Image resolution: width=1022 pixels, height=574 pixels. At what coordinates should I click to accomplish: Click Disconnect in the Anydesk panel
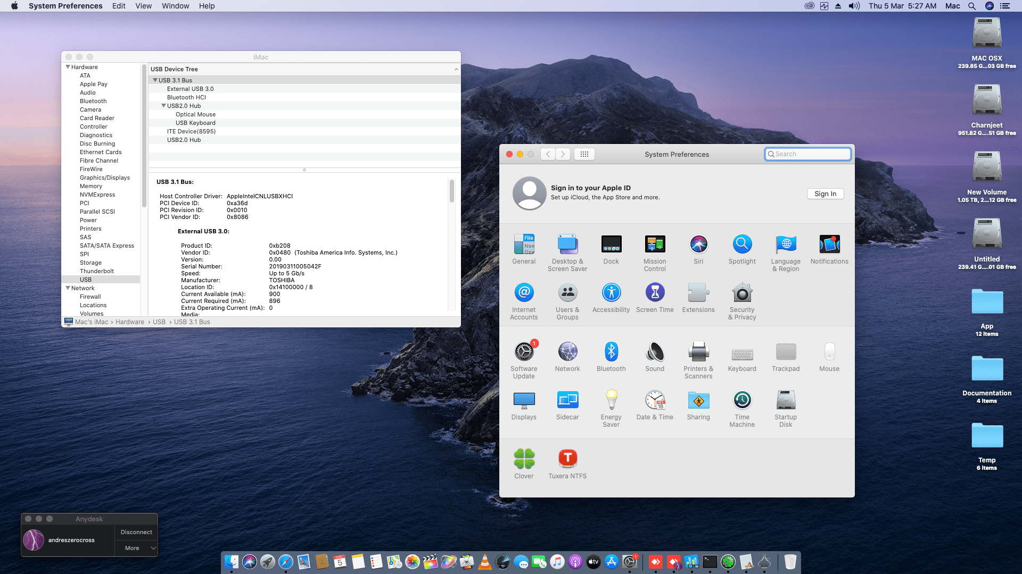[136, 532]
